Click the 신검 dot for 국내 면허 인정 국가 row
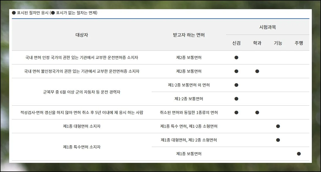This screenshot has height=172, width=321. [x=236, y=57]
